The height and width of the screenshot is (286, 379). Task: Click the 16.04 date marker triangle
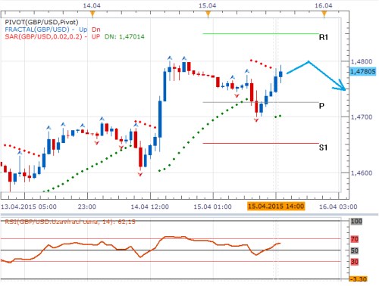[324, 14]
